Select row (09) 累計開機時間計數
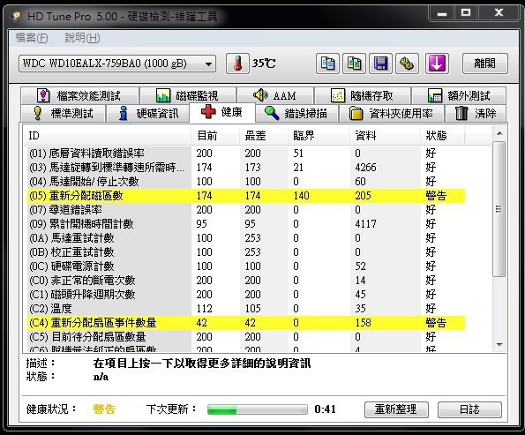Image resolution: width=525 pixels, height=435 pixels. pos(246,224)
